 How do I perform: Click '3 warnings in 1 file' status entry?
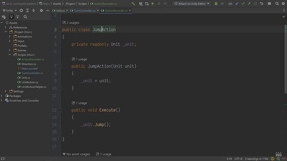[x=257, y=159]
